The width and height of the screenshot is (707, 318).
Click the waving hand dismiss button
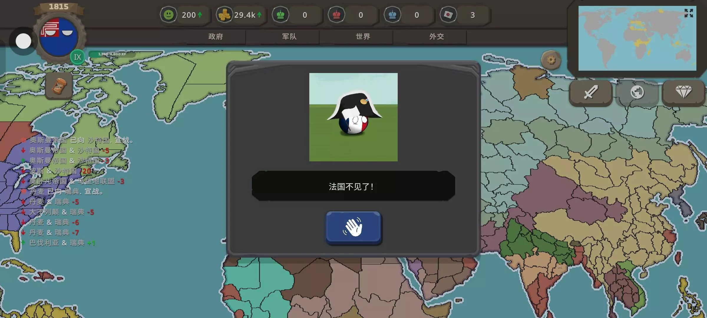pyautogui.click(x=353, y=228)
